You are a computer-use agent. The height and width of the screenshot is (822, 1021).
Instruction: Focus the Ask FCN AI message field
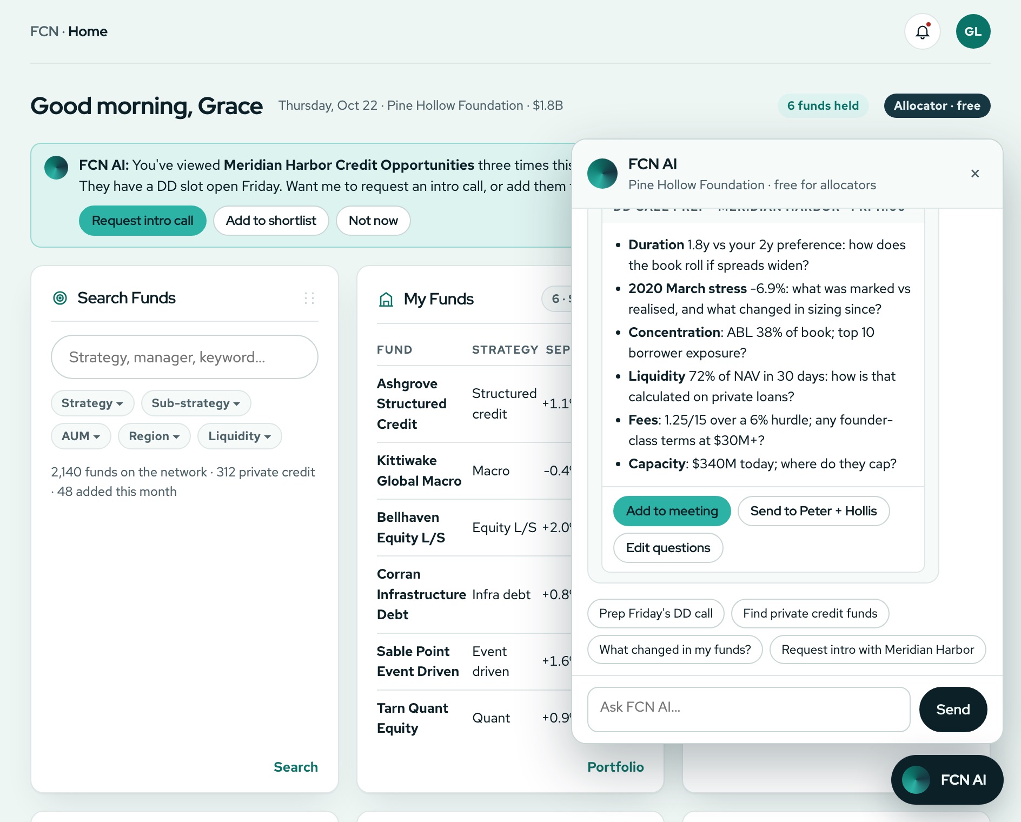point(748,710)
